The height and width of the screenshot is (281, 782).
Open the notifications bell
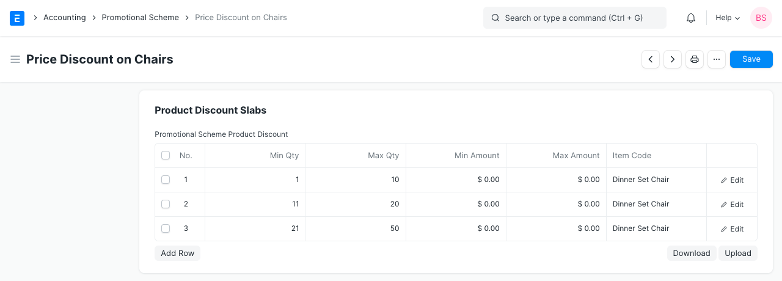(x=691, y=18)
